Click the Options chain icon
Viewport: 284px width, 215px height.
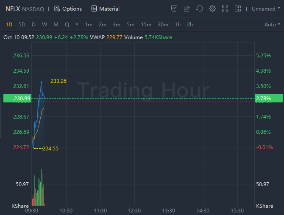click(57, 8)
